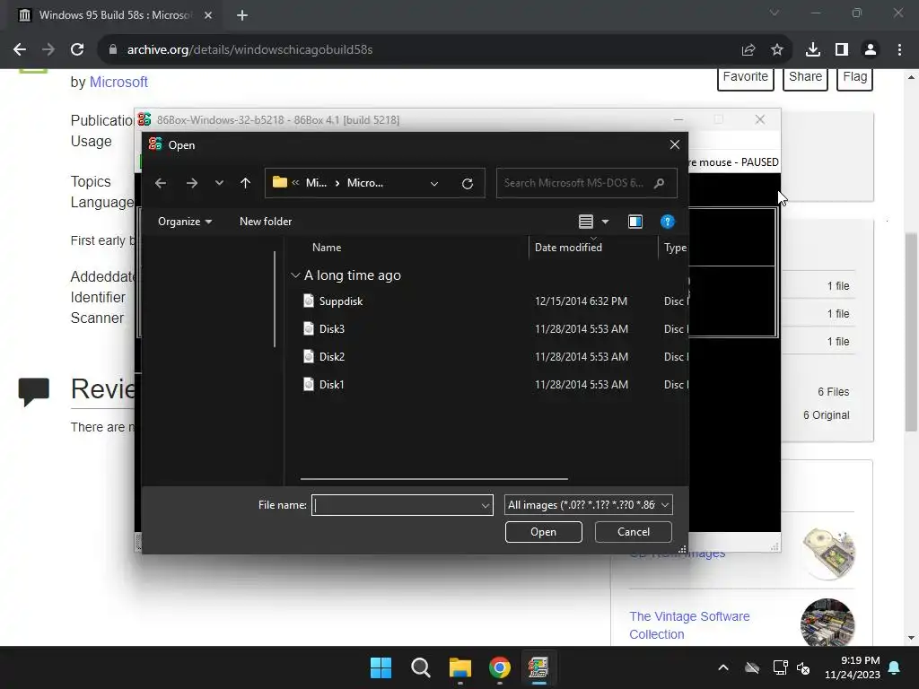This screenshot has height=689, width=919.
Task: Open Chrome downloads icon
Action: (x=813, y=50)
